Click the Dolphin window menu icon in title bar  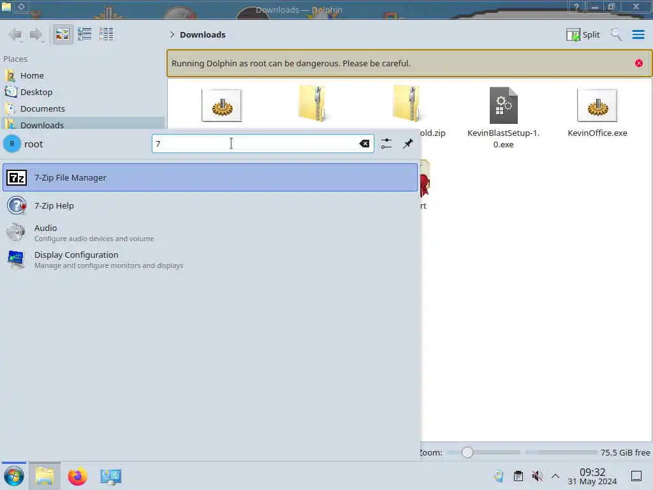(x=6, y=6)
